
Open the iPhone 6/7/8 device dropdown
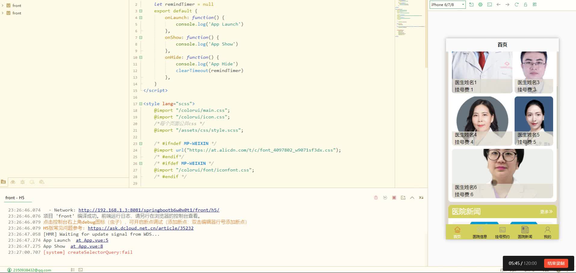[447, 5]
